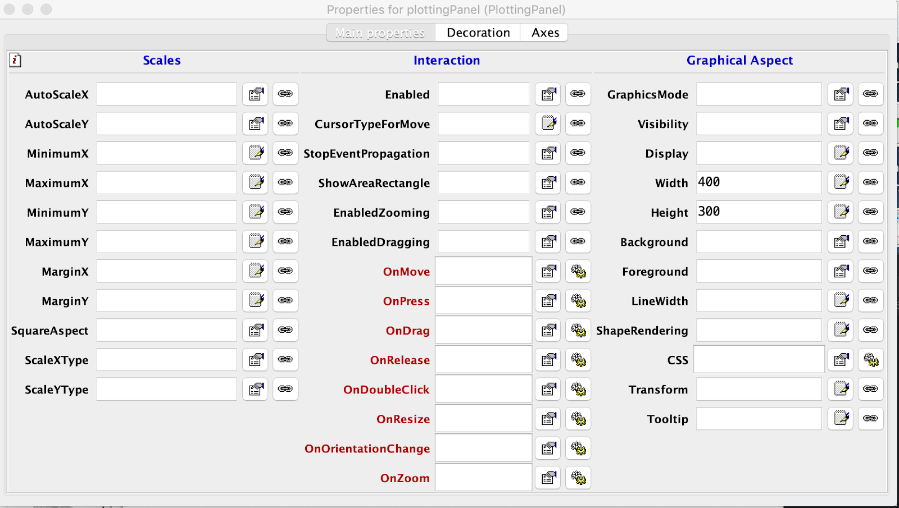Viewport: 899px width, 508px height.
Task: Open the Axes tab
Action: click(545, 33)
